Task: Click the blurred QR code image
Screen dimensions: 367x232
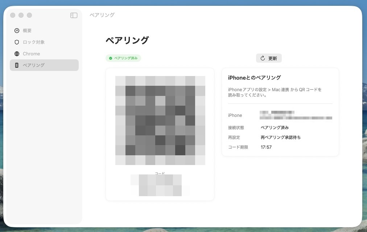Action: click(x=160, y=120)
